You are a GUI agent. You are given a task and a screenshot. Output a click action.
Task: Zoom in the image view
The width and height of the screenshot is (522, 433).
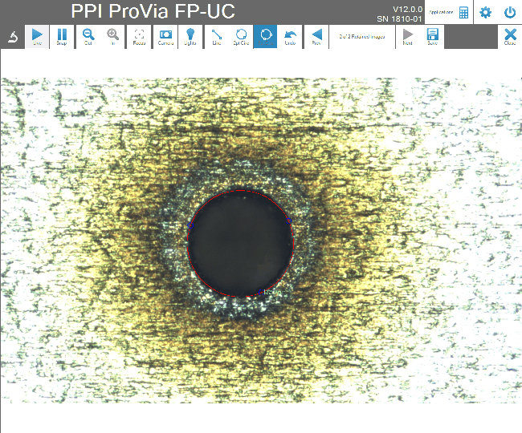tap(113, 37)
